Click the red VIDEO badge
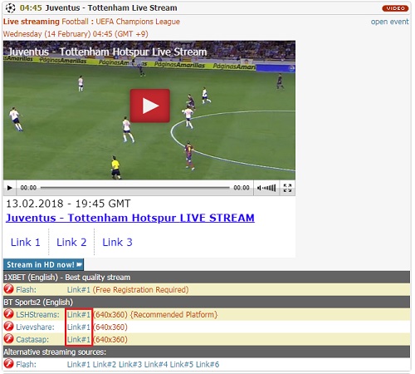The width and height of the screenshot is (415, 374). coord(395,8)
